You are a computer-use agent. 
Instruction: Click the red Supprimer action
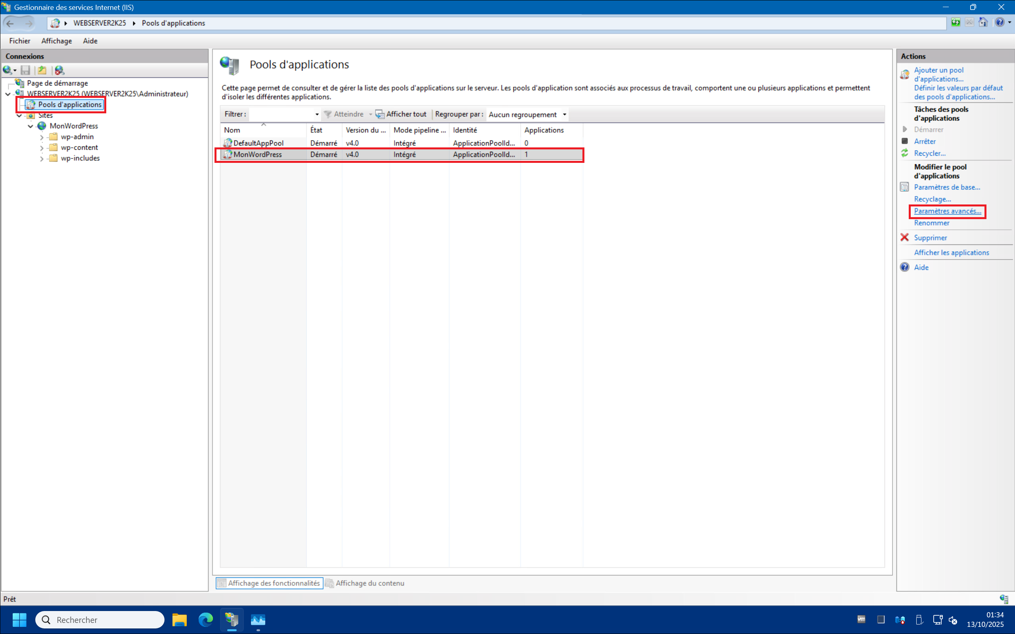930,238
